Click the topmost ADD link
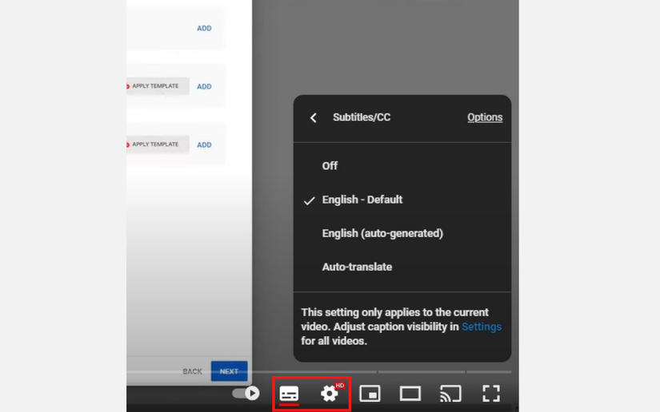The height and width of the screenshot is (412, 660). [204, 28]
